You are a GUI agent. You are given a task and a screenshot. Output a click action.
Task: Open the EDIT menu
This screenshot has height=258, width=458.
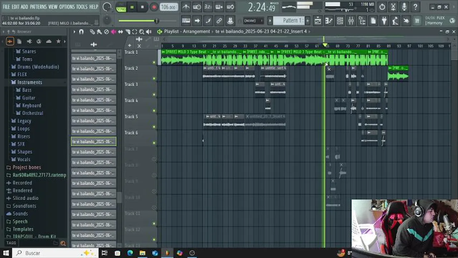pos(15,7)
